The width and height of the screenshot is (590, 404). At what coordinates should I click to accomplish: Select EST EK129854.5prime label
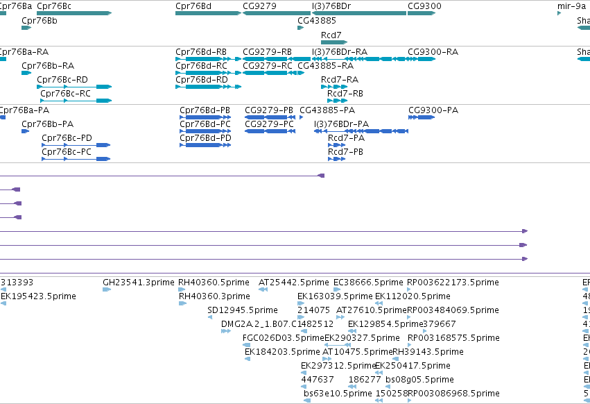tap(385, 324)
